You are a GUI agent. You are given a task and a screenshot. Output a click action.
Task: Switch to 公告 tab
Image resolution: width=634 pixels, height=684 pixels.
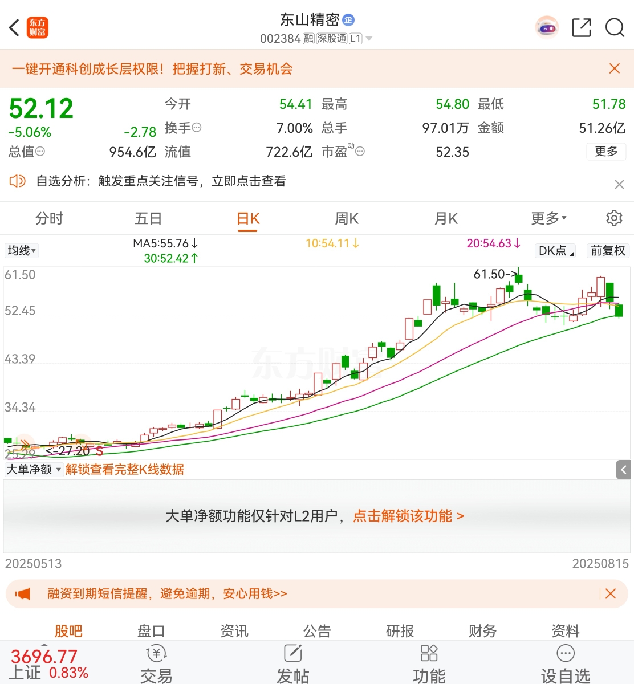point(317,630)
